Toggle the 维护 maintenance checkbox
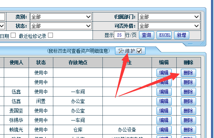This screenshot has width=214, height=138. (x=139, y=51)
